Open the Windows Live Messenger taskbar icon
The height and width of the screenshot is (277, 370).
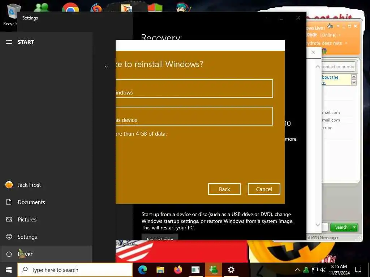point(213,270)
